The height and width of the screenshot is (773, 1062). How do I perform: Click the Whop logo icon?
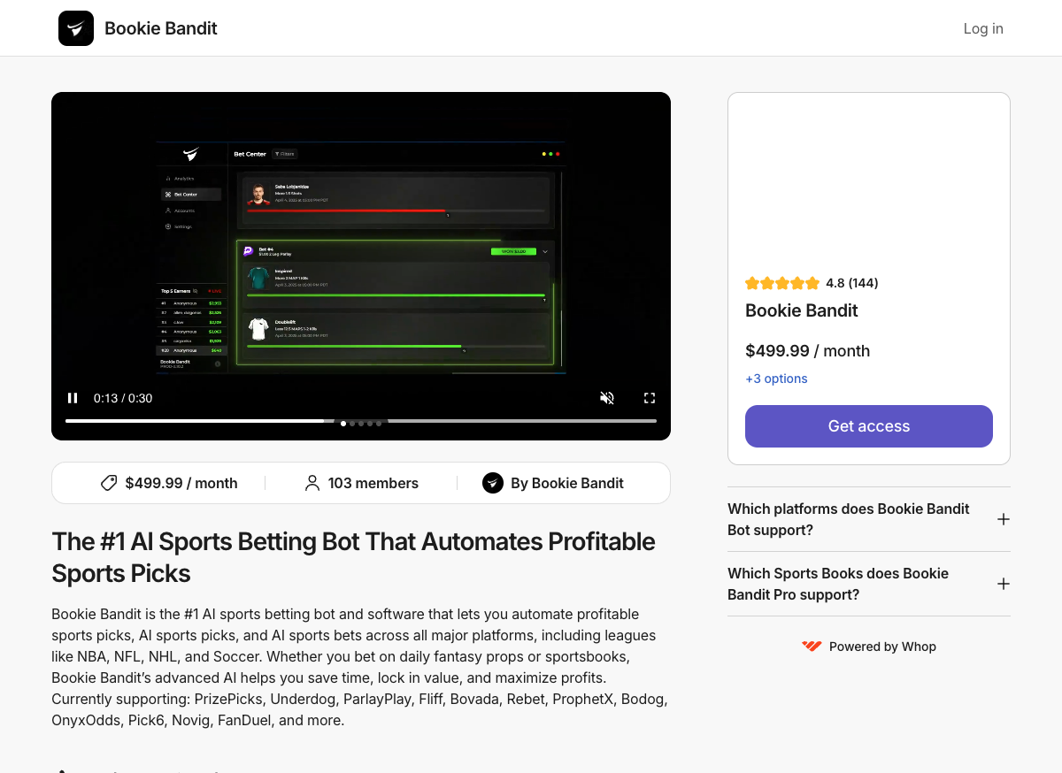[x=812, y=647]
